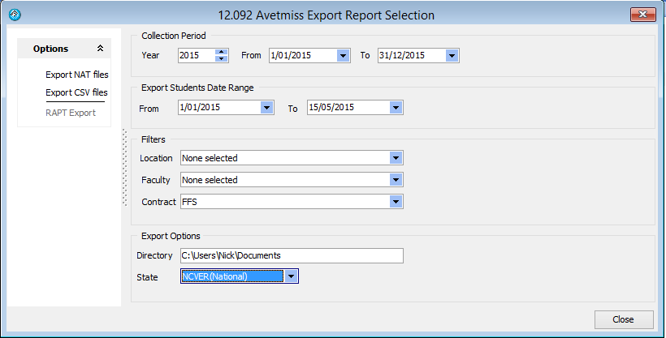
Task: Click the Directory path input field
Action: (291, 255)
